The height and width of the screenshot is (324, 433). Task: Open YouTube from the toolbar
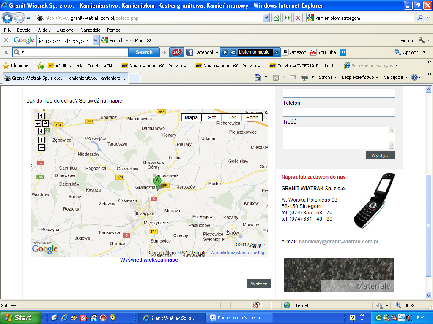pyautogui.click(x=323, y=52)
